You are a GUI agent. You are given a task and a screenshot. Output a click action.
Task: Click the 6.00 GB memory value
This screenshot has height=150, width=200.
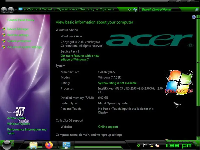pos(103,98)
